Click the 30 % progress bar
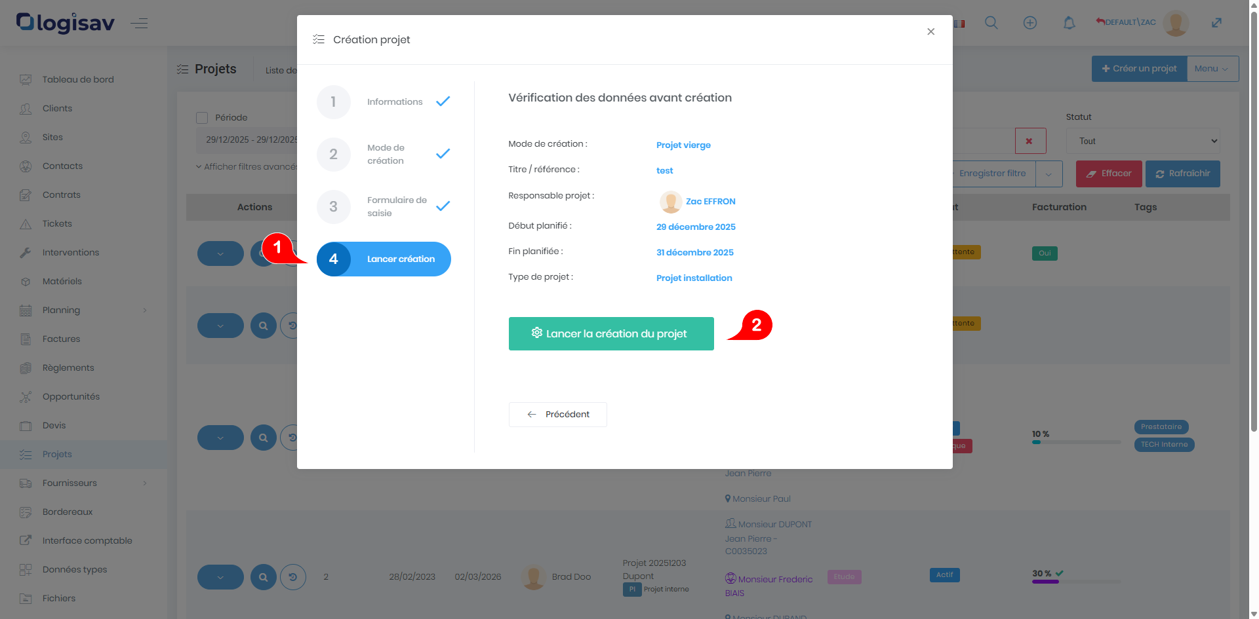The width and height of the screenshot is (1259, 619). [x=1075, y=581]
